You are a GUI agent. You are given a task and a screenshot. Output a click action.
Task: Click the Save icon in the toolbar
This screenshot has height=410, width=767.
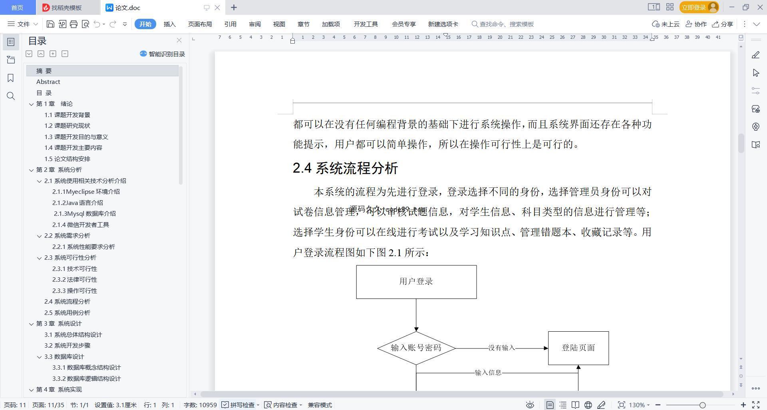(50, 24)
